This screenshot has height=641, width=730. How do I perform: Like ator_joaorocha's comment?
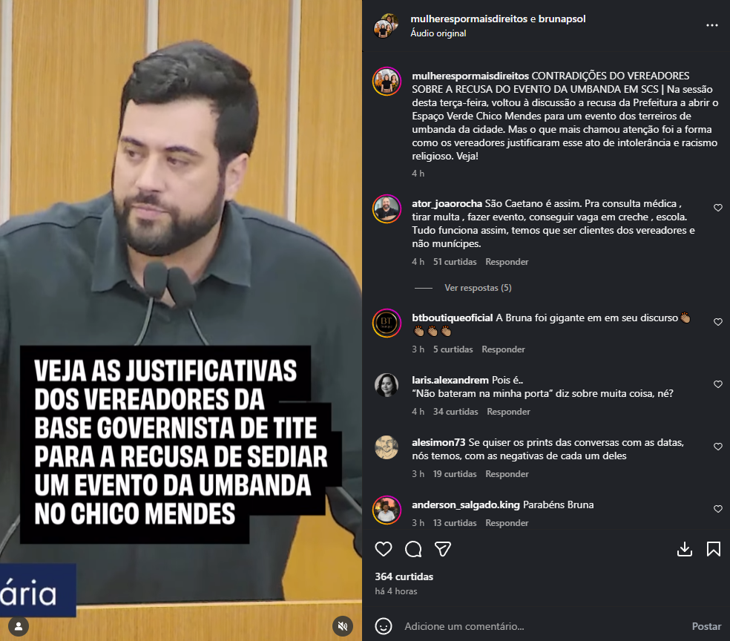coord(718,208)
